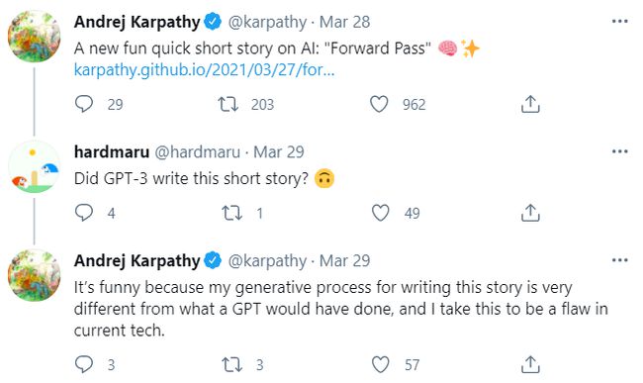Retweet Karpathy's generative process reply
The image size is (643, 383).
tap(231, 364)
